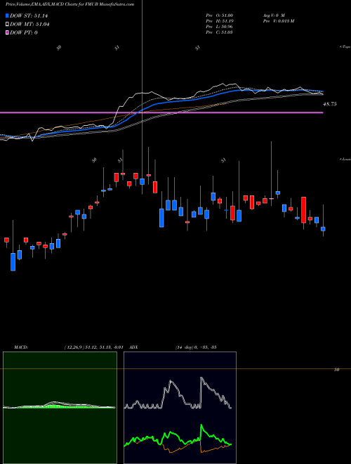Click the white DOW MT legend swatch

[8, 25]
